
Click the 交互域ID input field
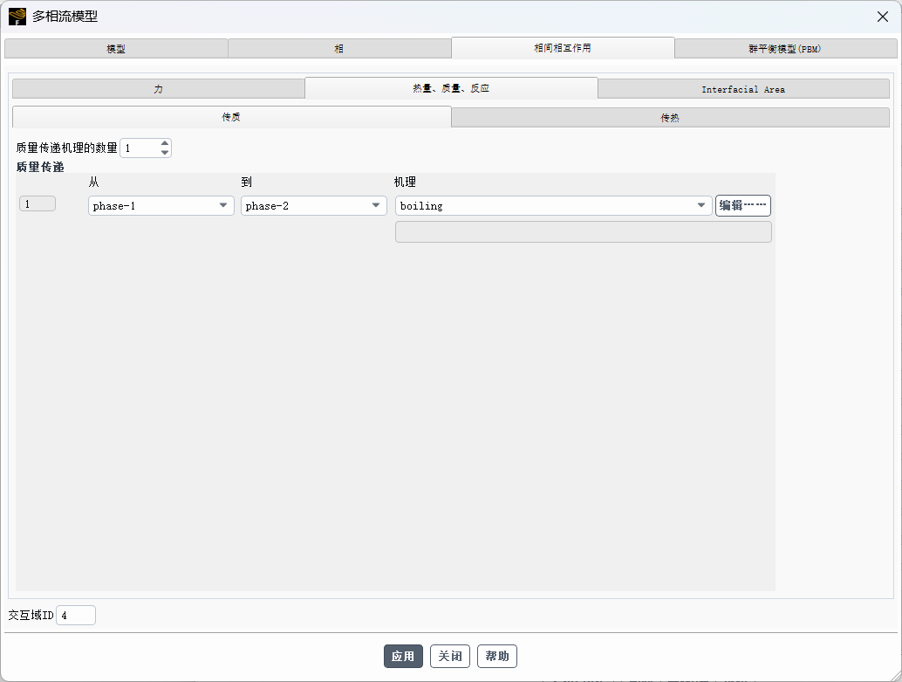(x=76, y=616)
